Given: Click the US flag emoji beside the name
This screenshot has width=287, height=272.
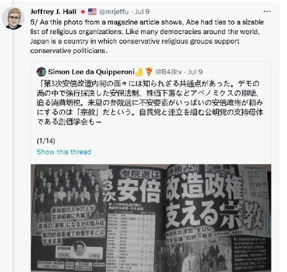Looking at the screenshot, I should click(92, 12).
